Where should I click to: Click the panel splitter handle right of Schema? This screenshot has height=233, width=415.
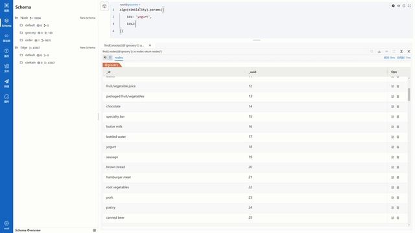pos(98,116)
